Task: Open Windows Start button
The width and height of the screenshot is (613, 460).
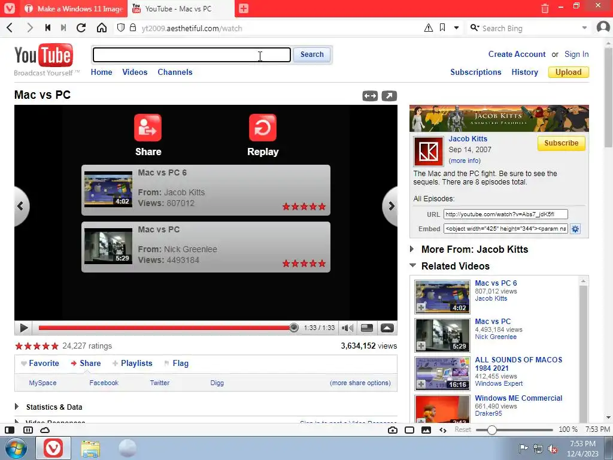Action: click(16, 448)
